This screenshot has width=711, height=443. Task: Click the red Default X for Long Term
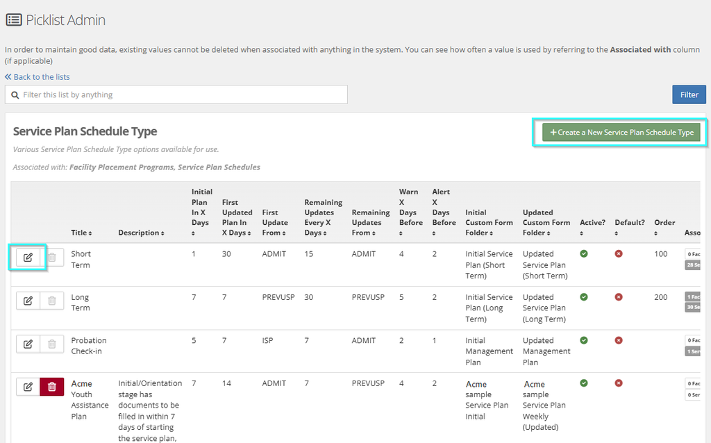[x=619, y=297]
